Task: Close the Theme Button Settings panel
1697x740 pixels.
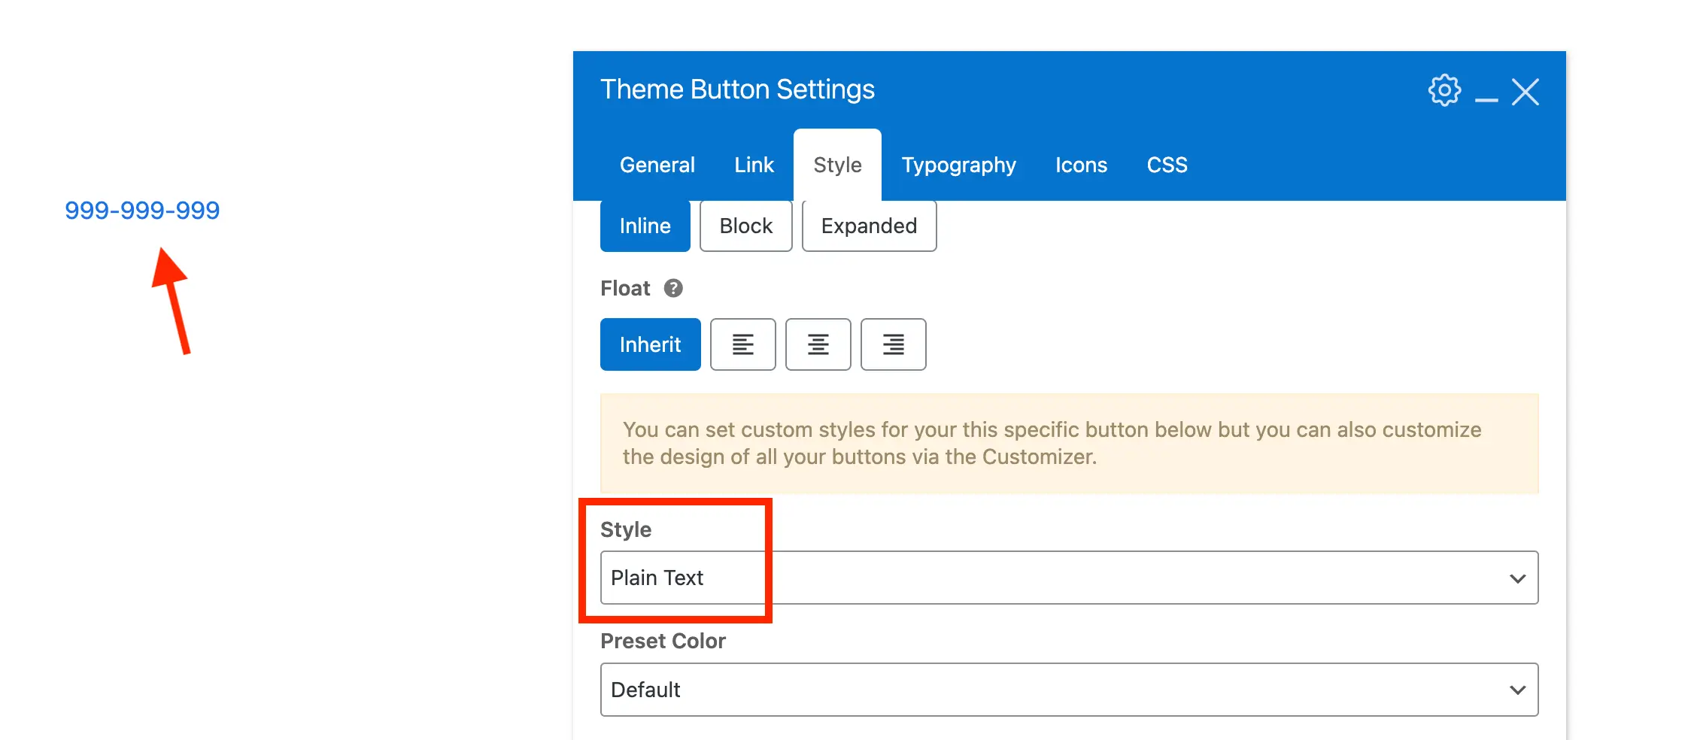Action: tap(1525, 92)
